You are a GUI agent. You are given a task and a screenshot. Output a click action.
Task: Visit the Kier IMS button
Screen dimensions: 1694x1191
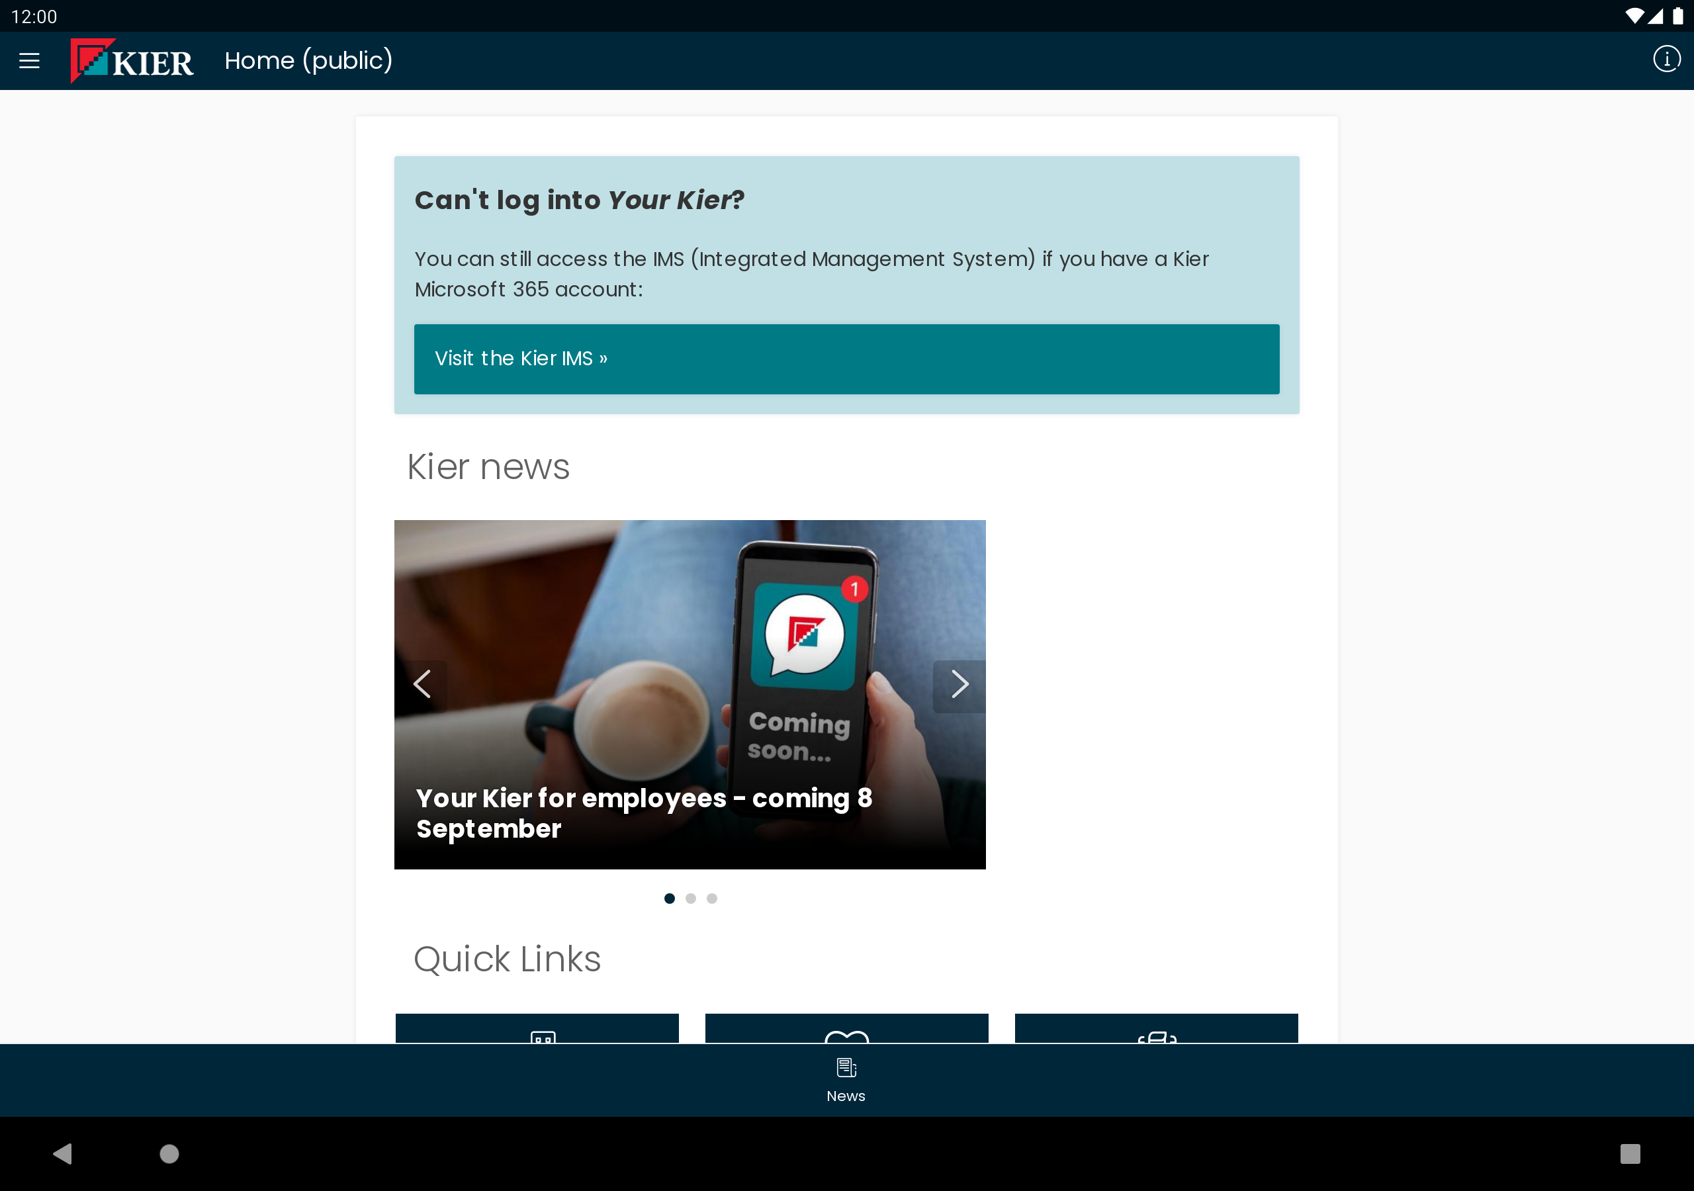point(846,359)
